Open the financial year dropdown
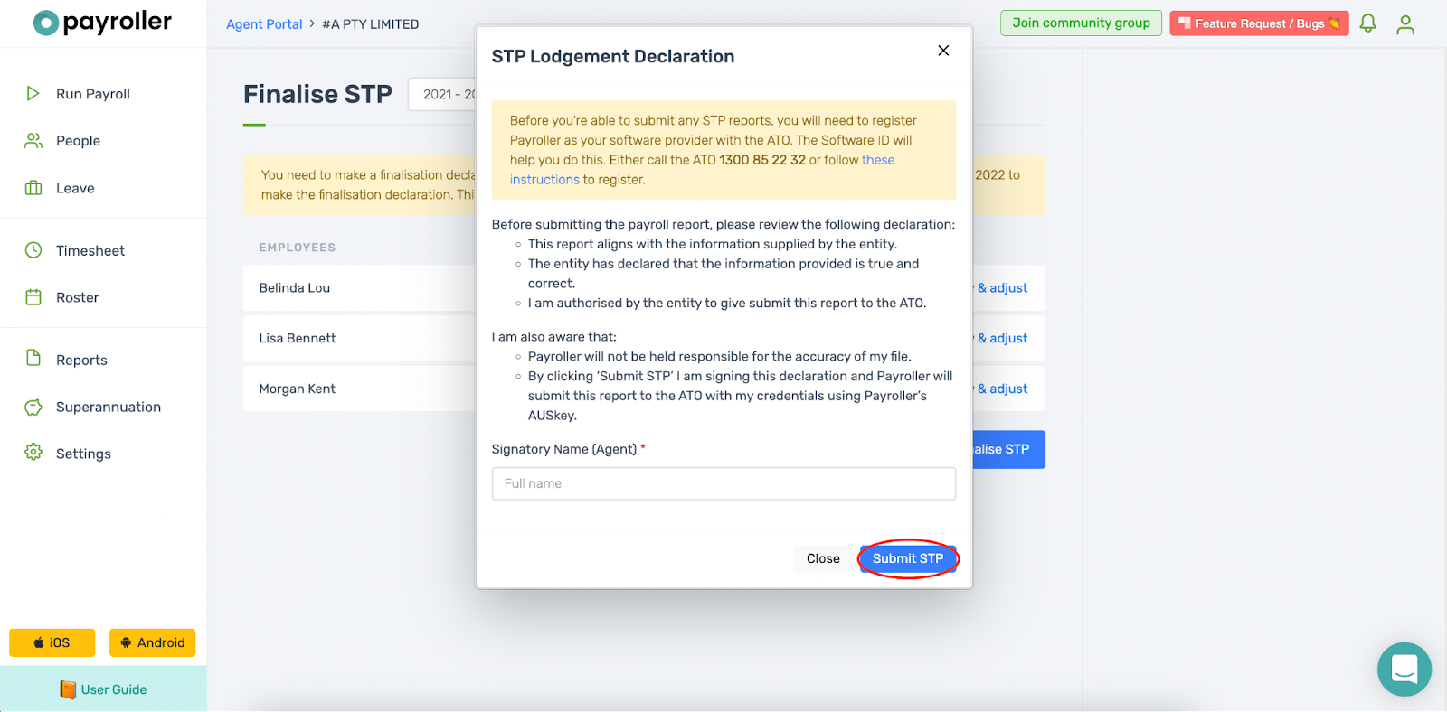The width and height of the screenshot is (1447, 712). point(443,94)
